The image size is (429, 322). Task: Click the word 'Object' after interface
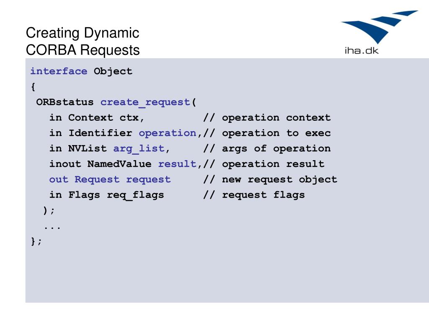(113, 71)
